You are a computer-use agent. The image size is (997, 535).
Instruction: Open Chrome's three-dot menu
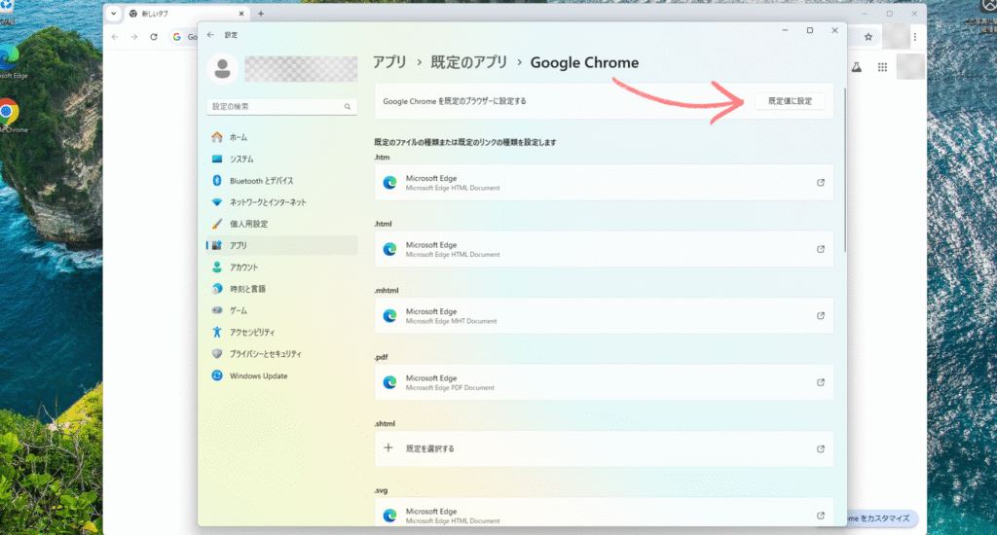tap(915, 37)
